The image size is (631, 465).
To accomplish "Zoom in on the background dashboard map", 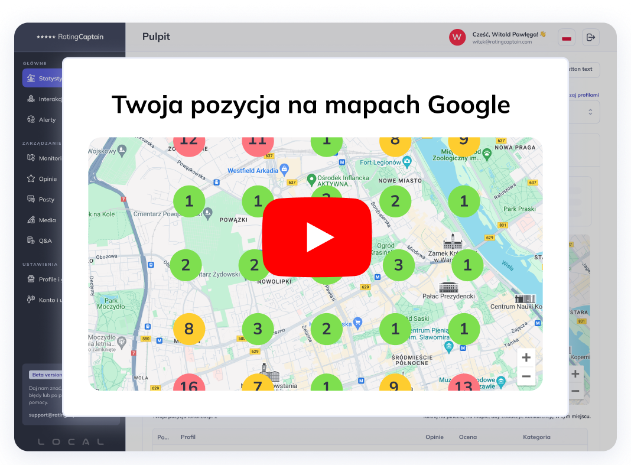I will 575,373.
